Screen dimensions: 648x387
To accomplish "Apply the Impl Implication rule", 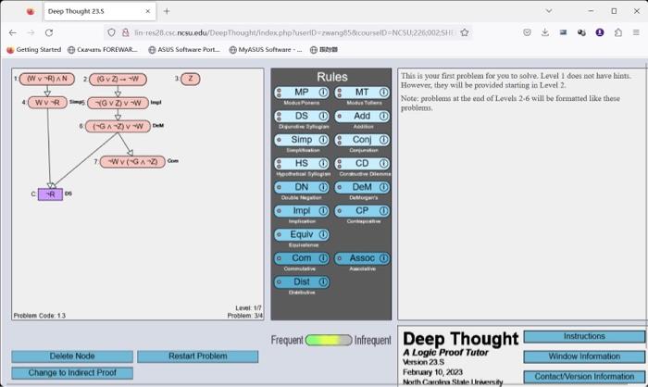I will pyautogui.click(x=302, y=211).
